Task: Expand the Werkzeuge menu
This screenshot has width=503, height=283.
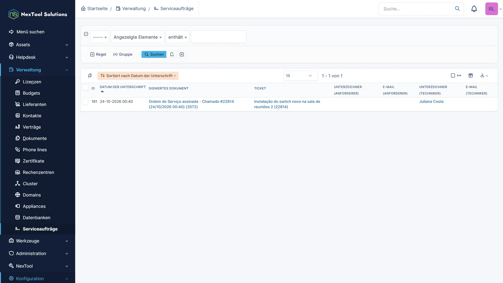Action: tap(38, 241)
